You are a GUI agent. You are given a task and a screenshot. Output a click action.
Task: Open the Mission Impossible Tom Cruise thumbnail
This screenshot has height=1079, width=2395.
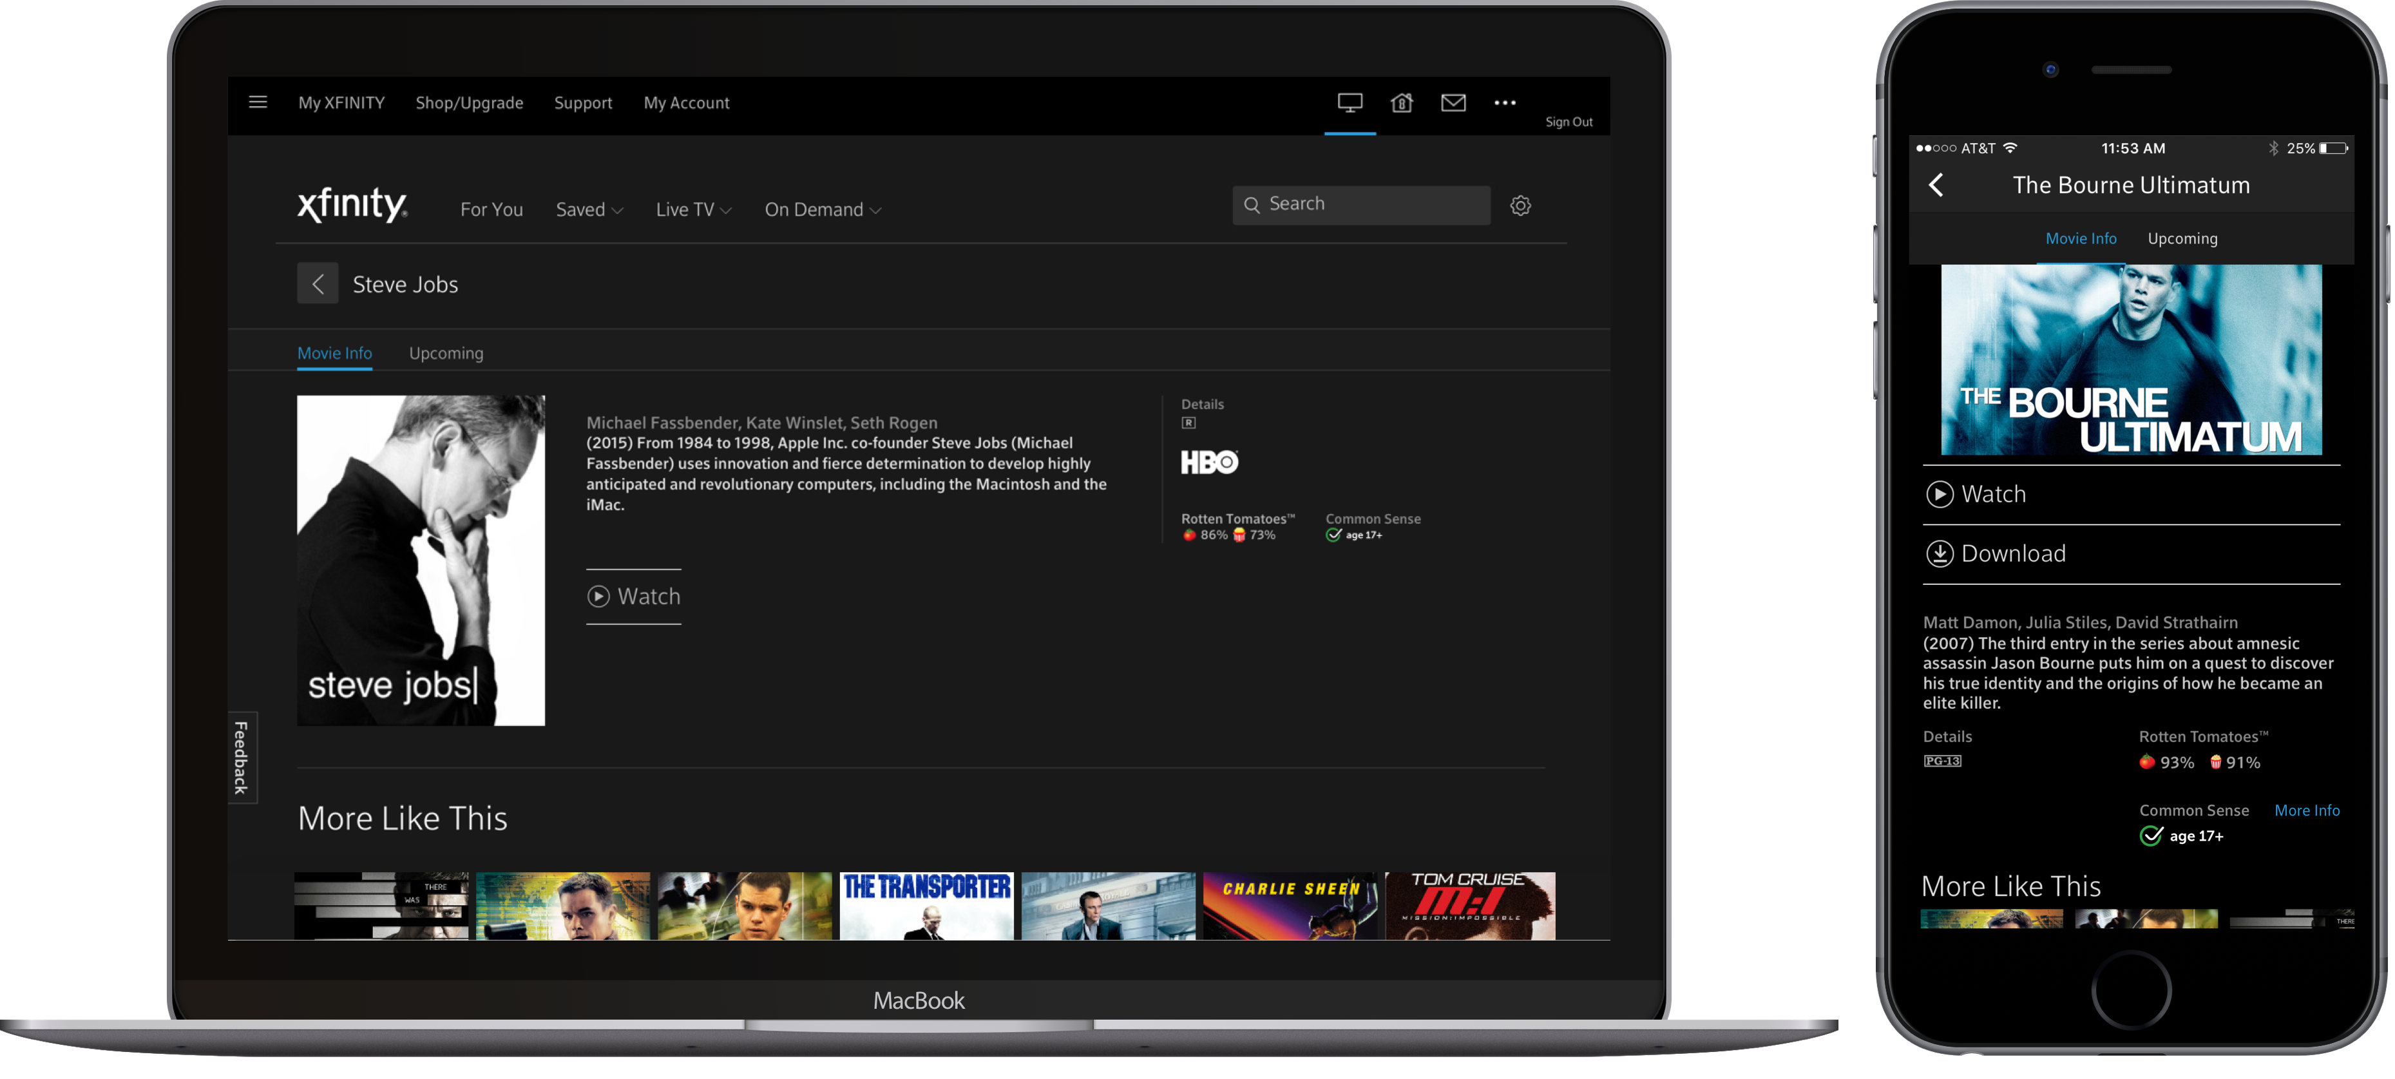coord(1469,905)
